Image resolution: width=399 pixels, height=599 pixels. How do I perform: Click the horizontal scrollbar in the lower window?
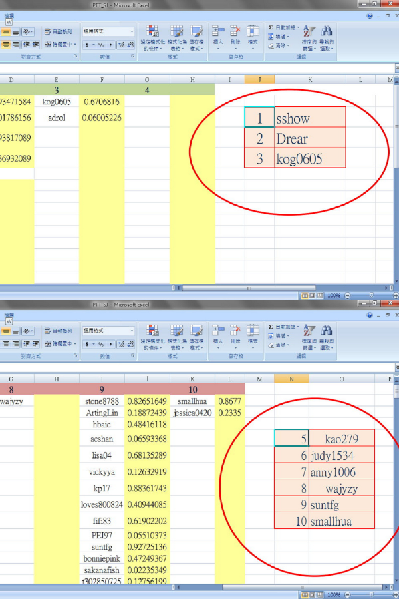click(302, 587)
